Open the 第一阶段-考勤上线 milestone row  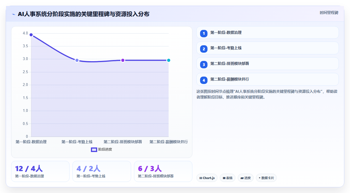(x=267, y=48)
